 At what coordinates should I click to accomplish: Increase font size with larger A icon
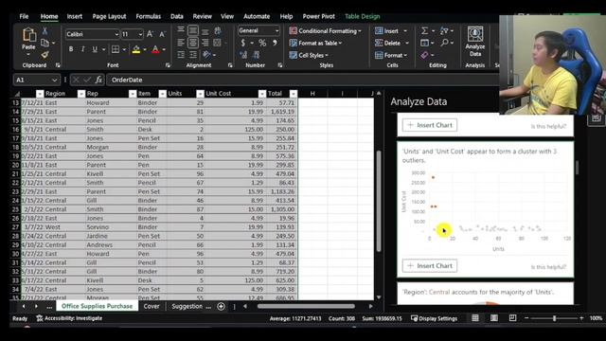pyautogui.click(x=150, y=34)
